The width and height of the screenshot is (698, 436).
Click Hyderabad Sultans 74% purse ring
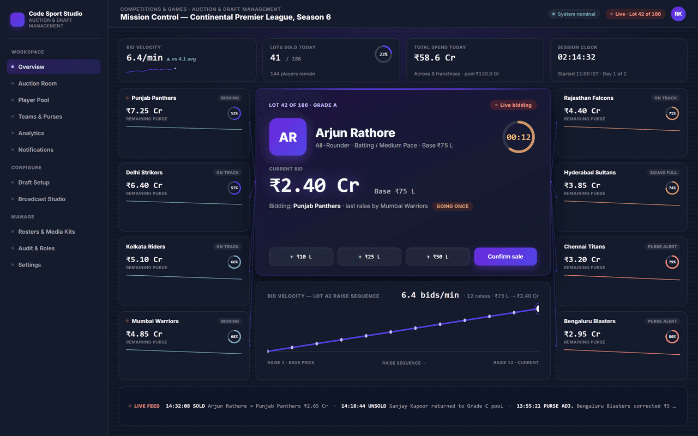[672, 188]
